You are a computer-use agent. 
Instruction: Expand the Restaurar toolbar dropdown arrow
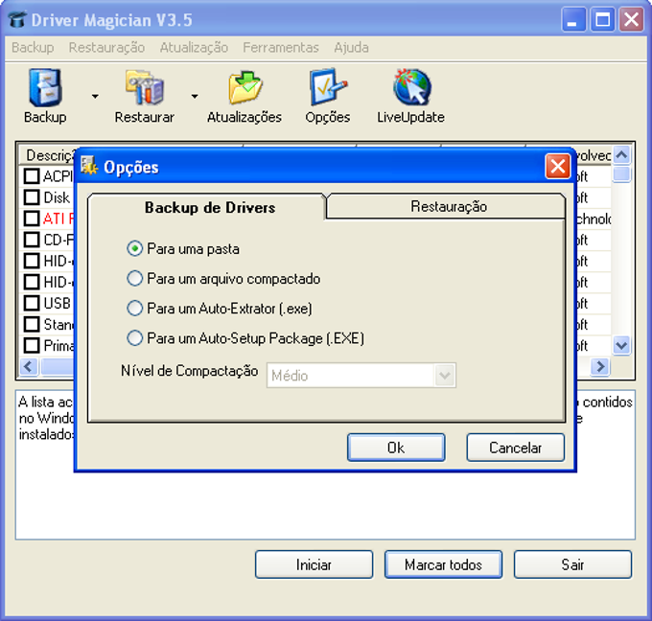click(195, 96)
